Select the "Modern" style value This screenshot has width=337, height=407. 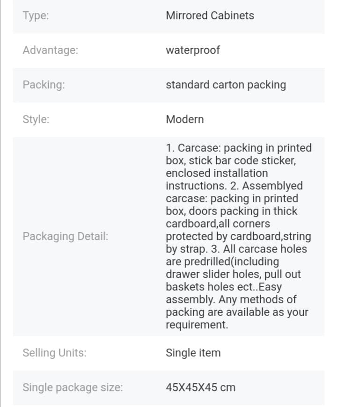[x=185, y=119]
